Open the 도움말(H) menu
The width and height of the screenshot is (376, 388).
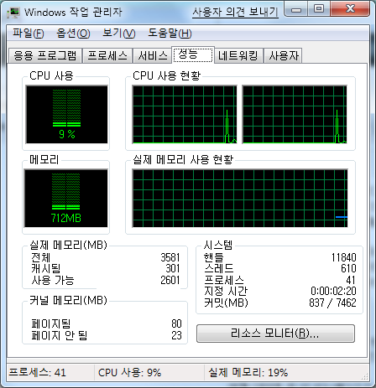[170, 34]
